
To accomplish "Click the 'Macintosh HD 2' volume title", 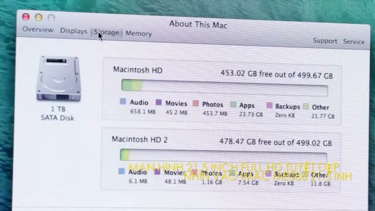I will coord(139,139).
